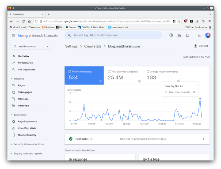
Task: Open URL inspection from the sidebar
Action: tap(27, 70)
